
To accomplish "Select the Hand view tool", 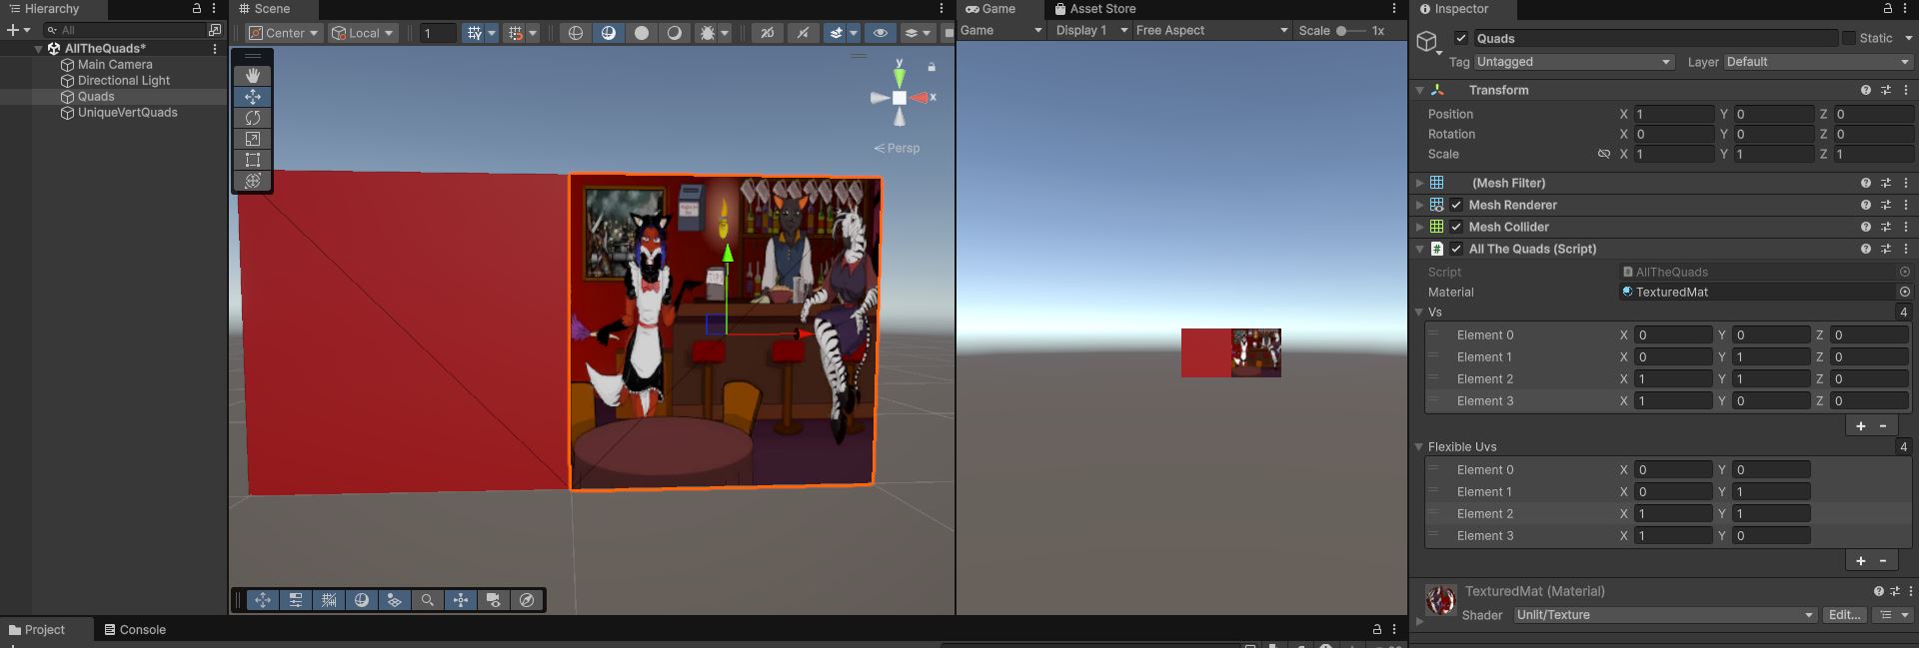I will [x=253, y=76].
